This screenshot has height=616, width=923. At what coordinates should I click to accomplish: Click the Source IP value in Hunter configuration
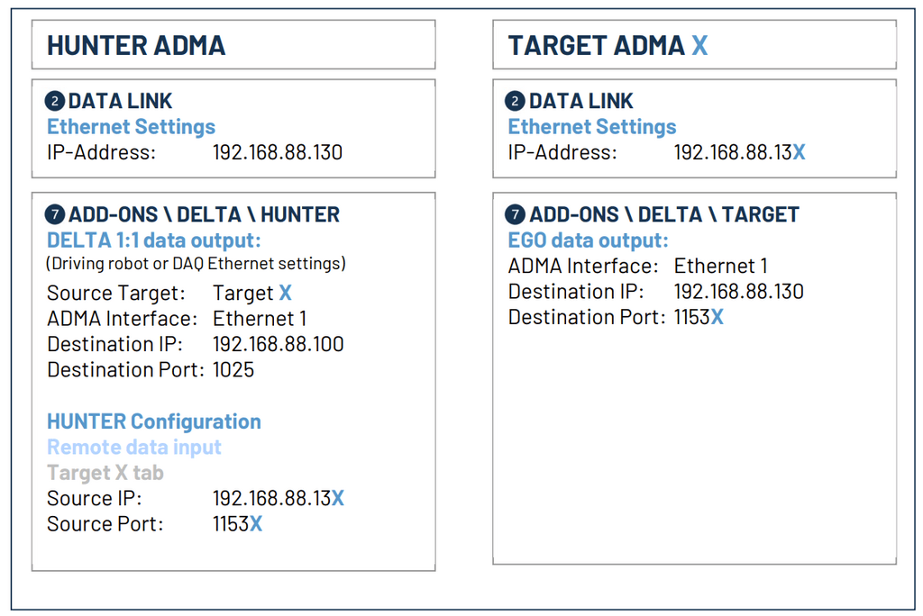[278, 498]
